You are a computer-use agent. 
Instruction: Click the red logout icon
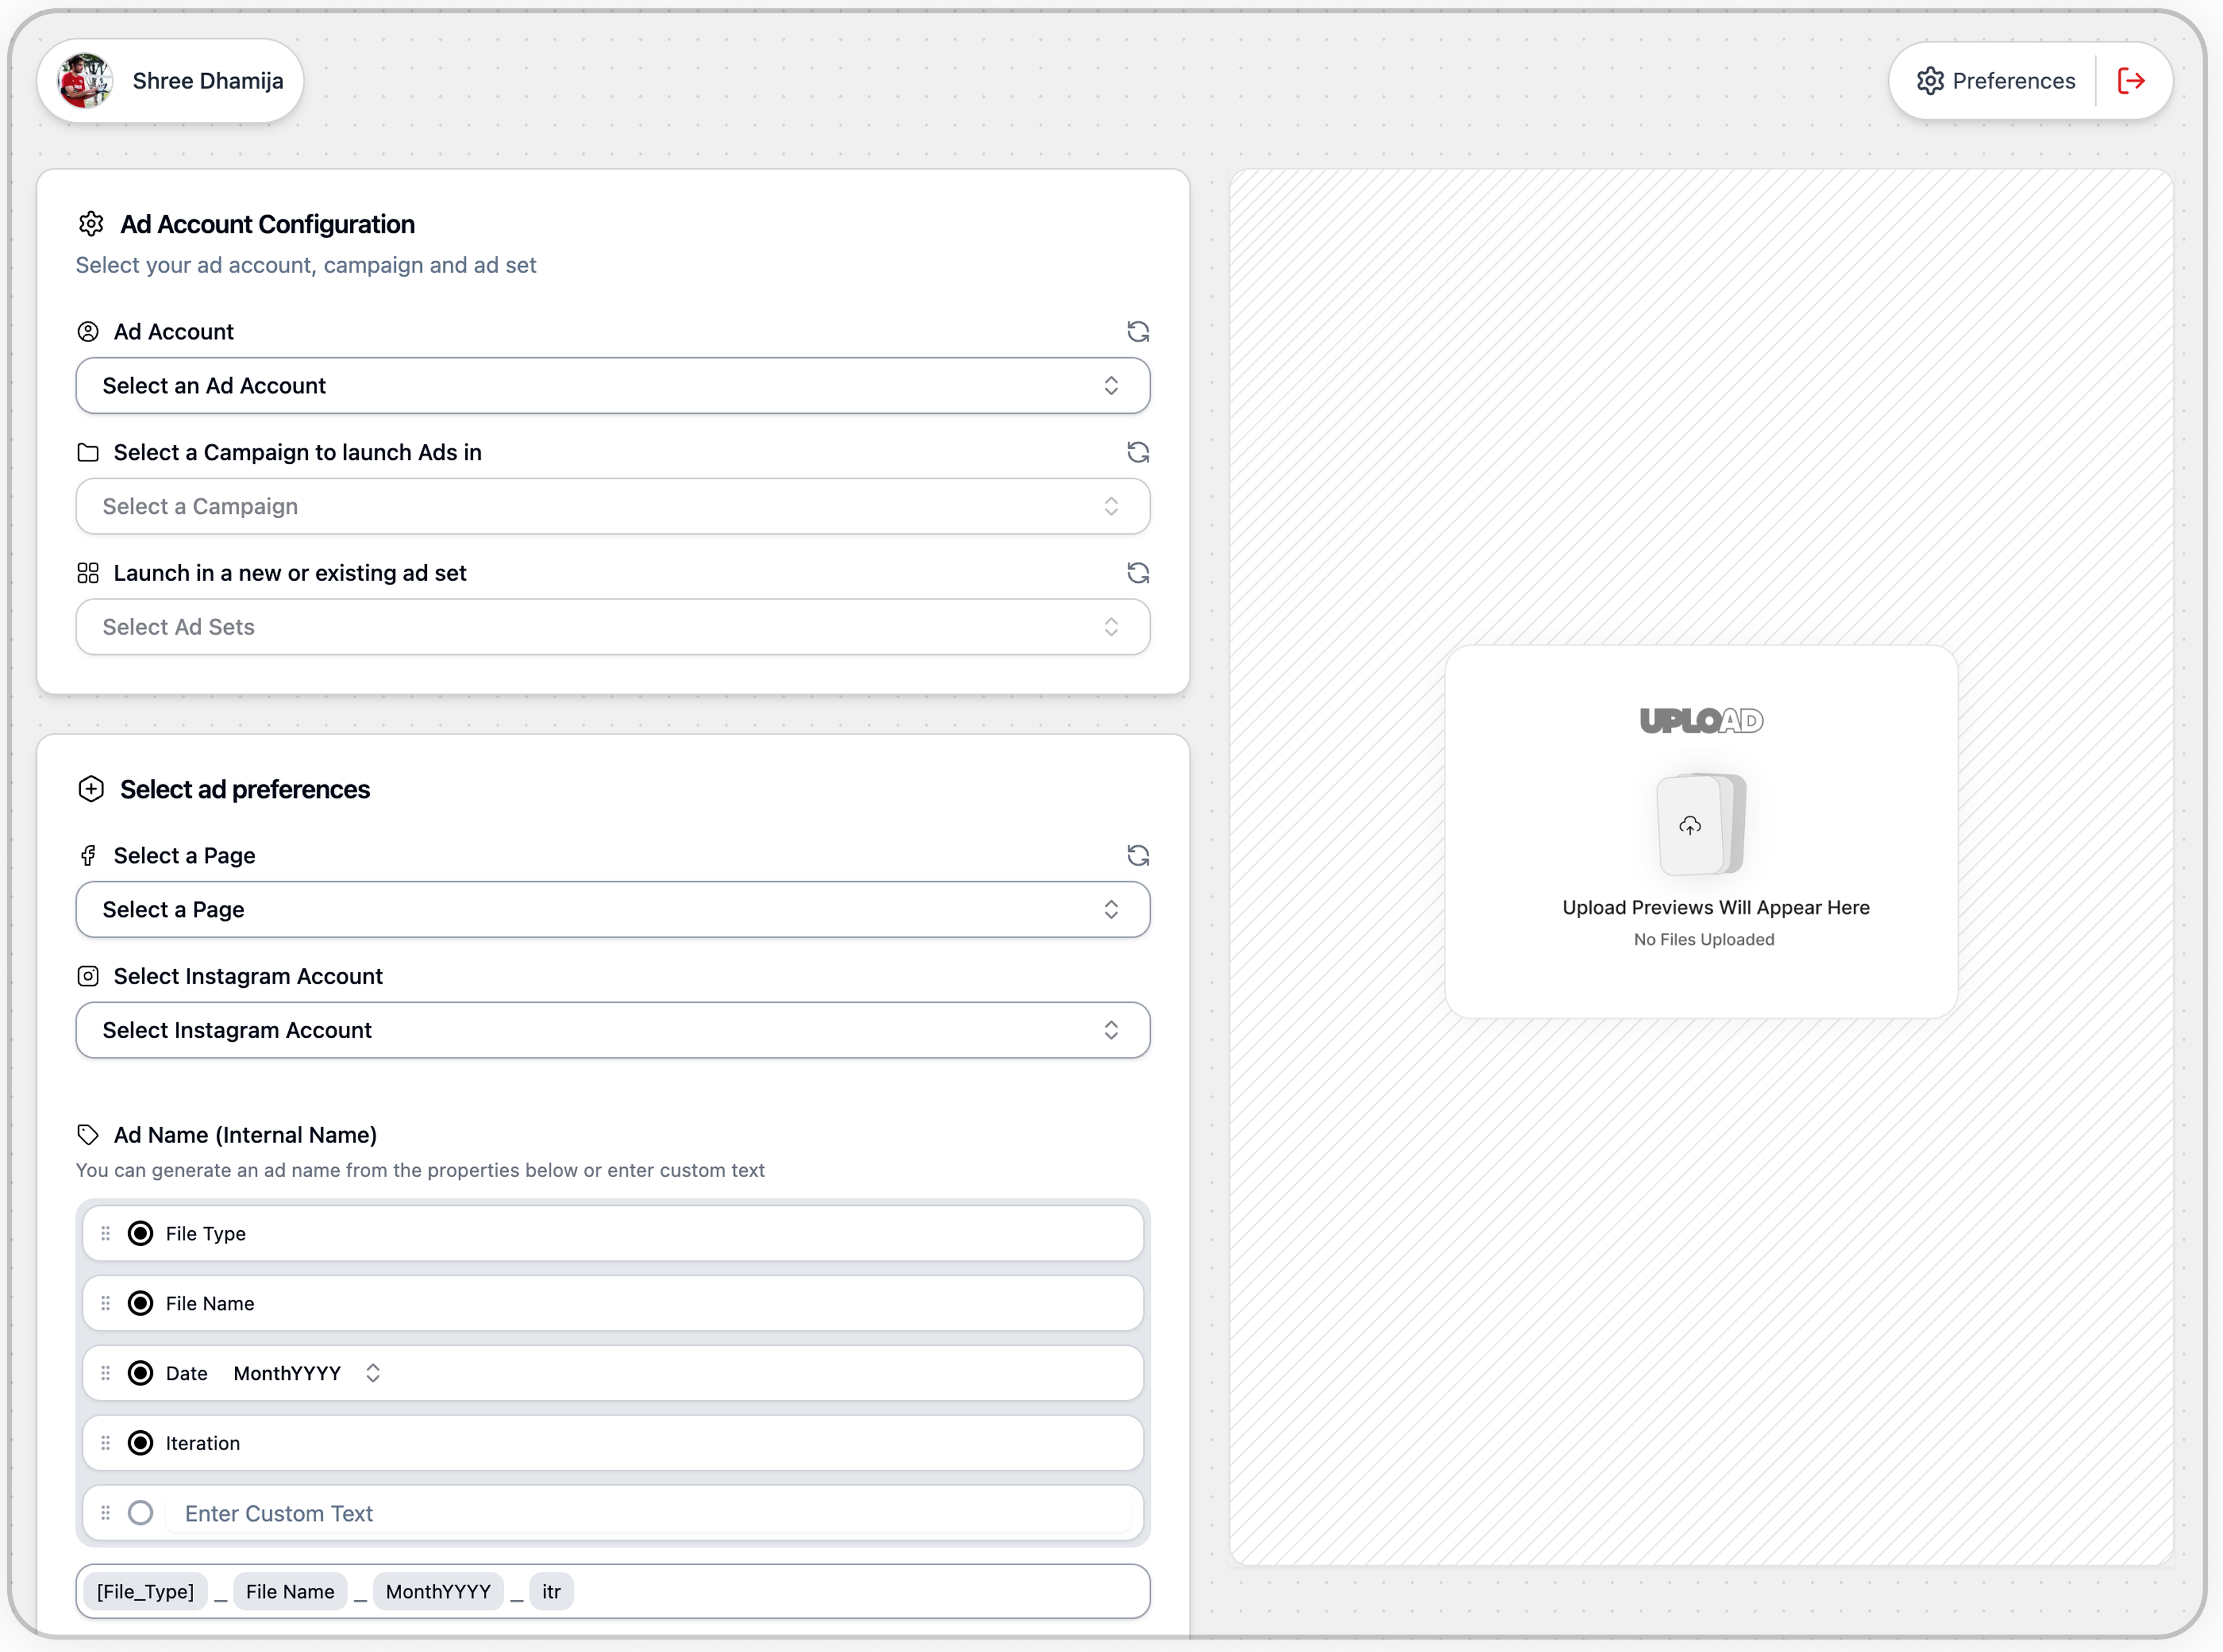click(2131, 81)
